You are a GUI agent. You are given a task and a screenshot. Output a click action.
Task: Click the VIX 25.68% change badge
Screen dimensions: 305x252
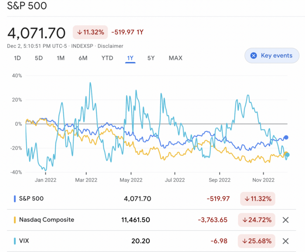(257, 241)
